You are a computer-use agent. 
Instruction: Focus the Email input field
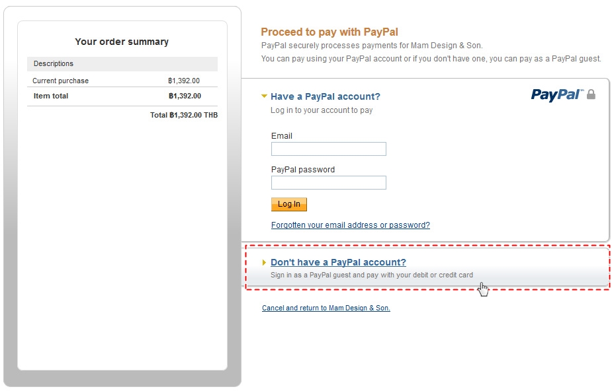click(328, 149)
